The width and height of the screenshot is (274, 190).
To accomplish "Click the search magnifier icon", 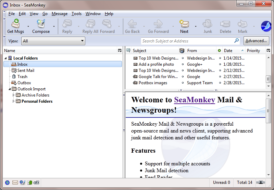I will pos(236,41).
